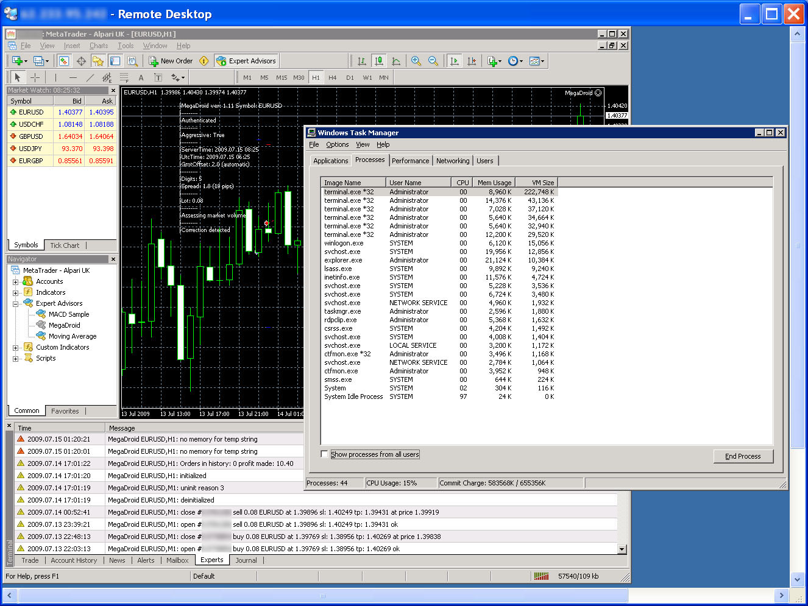Switch chart timeframe to D1
This screenshot has height=606, width=808.
[350, 77]
